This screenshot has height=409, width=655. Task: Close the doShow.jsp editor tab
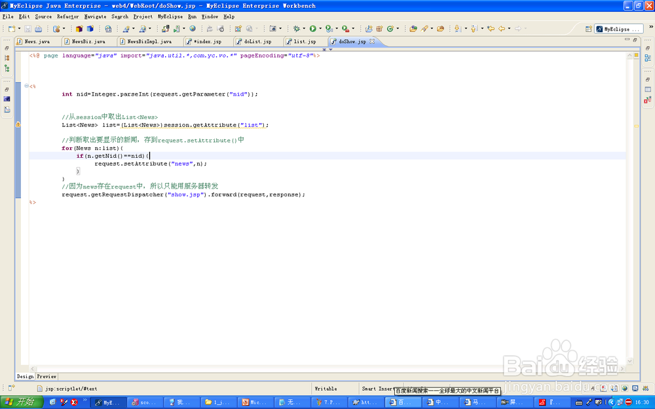coord(372,41)
